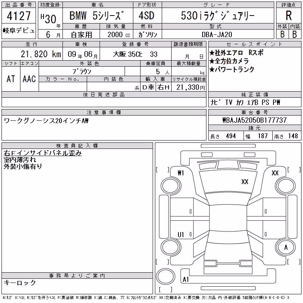This screenshot has height=303, width=303.
Task: Click the model code DBA-JA20
Action: tap(217, 34)
